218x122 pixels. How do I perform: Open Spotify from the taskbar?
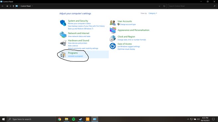73,119
